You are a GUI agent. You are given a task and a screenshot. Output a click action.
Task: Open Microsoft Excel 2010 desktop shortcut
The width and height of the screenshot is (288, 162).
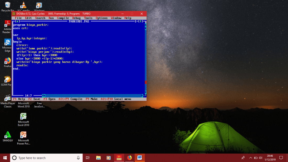coord(23,117)
